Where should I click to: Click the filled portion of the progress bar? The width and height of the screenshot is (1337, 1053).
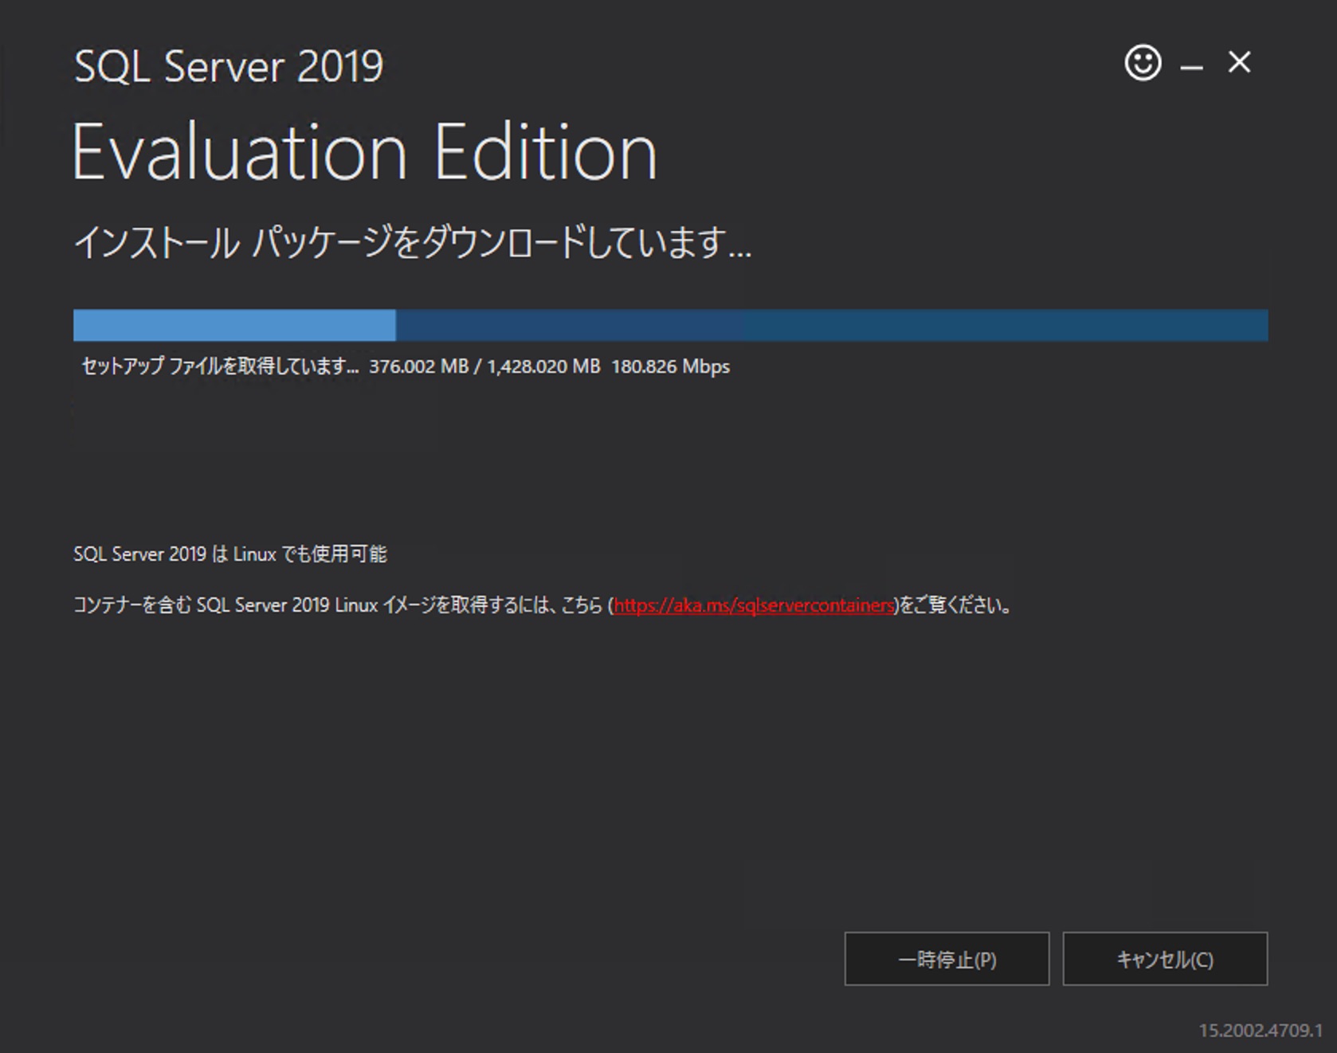pyautogui.click(x=235, y=324)
